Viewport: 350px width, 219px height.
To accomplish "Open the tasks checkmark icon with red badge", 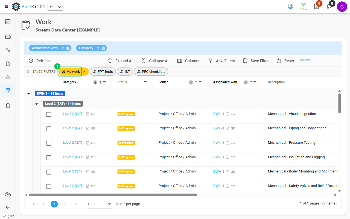I will (x=316, y=7).
